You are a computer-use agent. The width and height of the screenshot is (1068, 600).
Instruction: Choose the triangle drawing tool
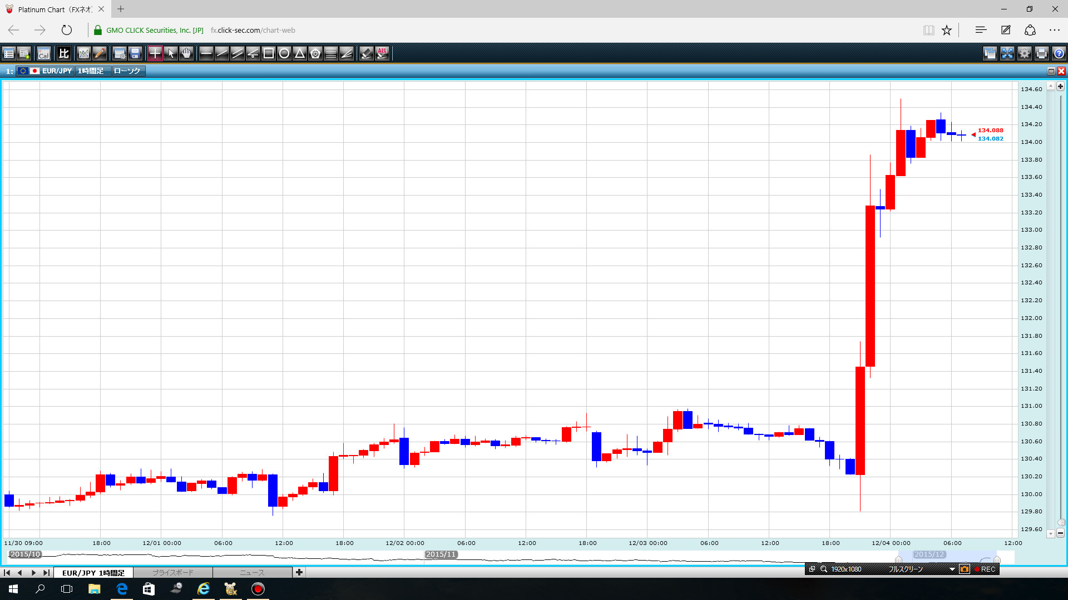click(300, 53)
